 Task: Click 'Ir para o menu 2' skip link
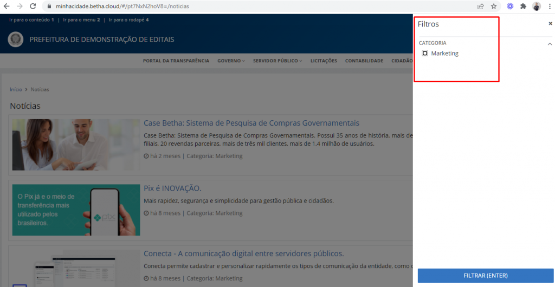pyautogui.click(x=81, y=20)
